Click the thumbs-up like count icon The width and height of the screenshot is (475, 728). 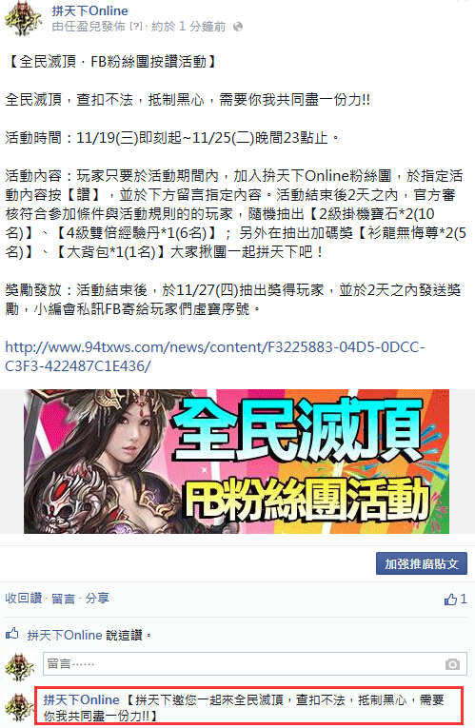450,600
